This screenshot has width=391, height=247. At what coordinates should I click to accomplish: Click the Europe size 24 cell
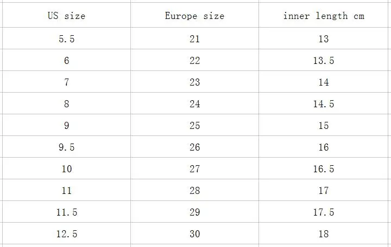point(195,103)
